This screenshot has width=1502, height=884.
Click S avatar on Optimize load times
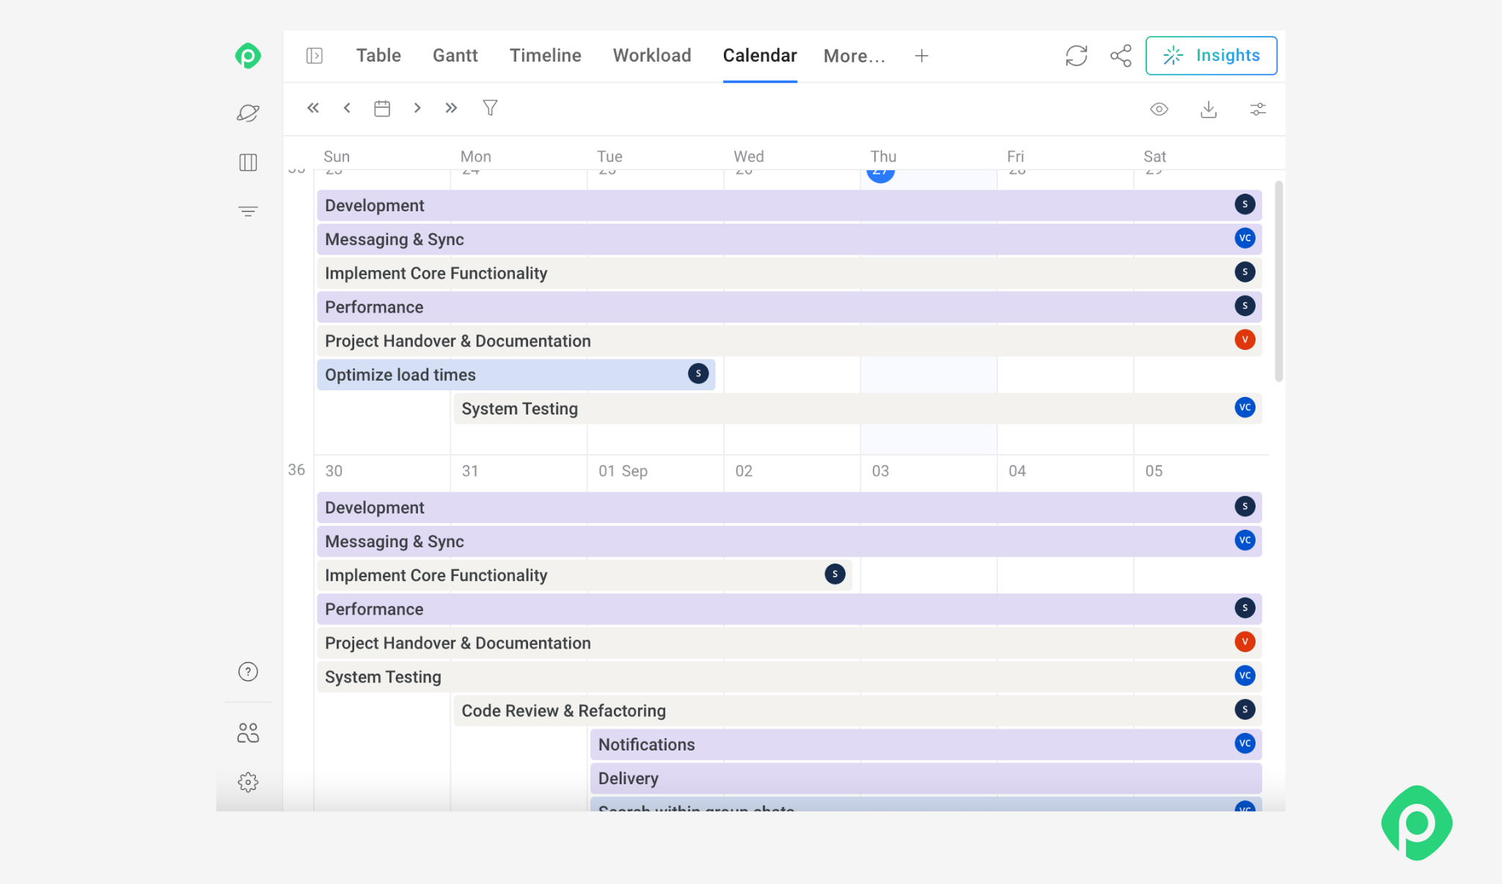click(x=698, y=374)
